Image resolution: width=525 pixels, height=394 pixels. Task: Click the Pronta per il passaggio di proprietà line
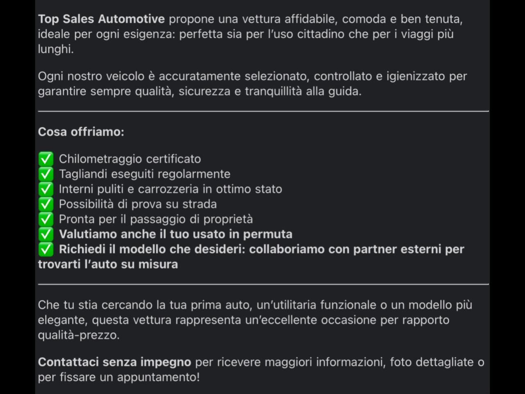click(x=156, y=219)
